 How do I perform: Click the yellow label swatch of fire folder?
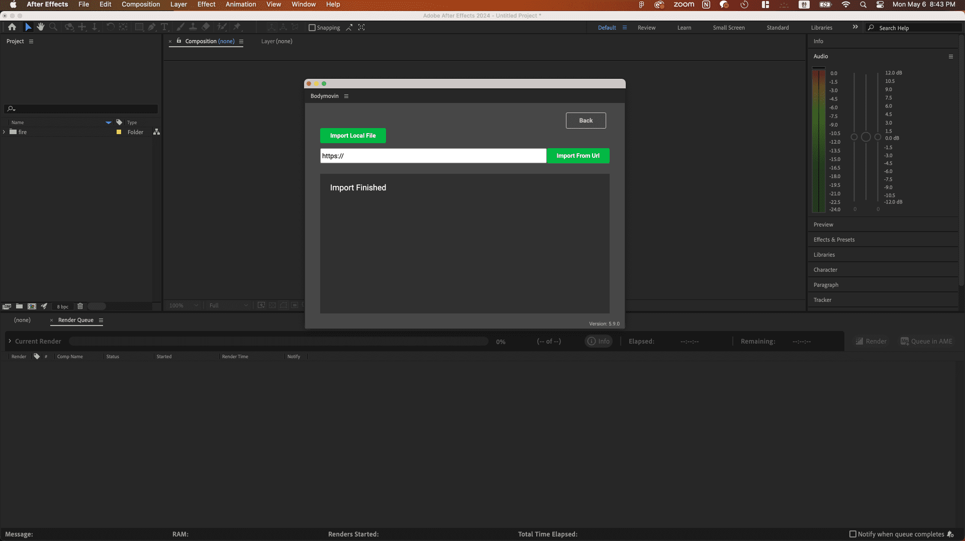click(119, 132)
